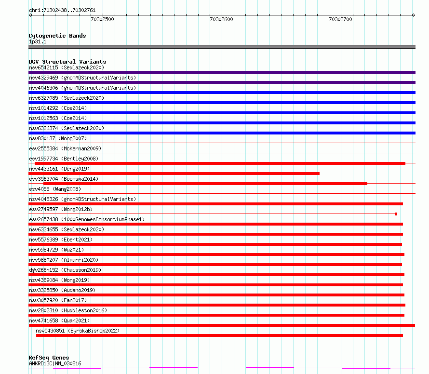
Task: Select esv4055 (Wang2008) variant label
Action: tap(55, 189)
